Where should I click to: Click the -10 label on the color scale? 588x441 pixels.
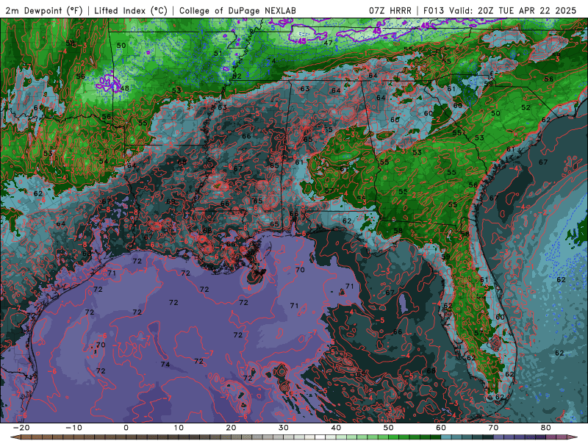coord(74,428)
